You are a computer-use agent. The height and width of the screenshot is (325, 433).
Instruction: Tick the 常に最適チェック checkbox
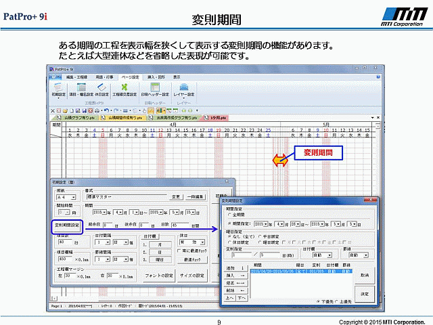(179, 251)
